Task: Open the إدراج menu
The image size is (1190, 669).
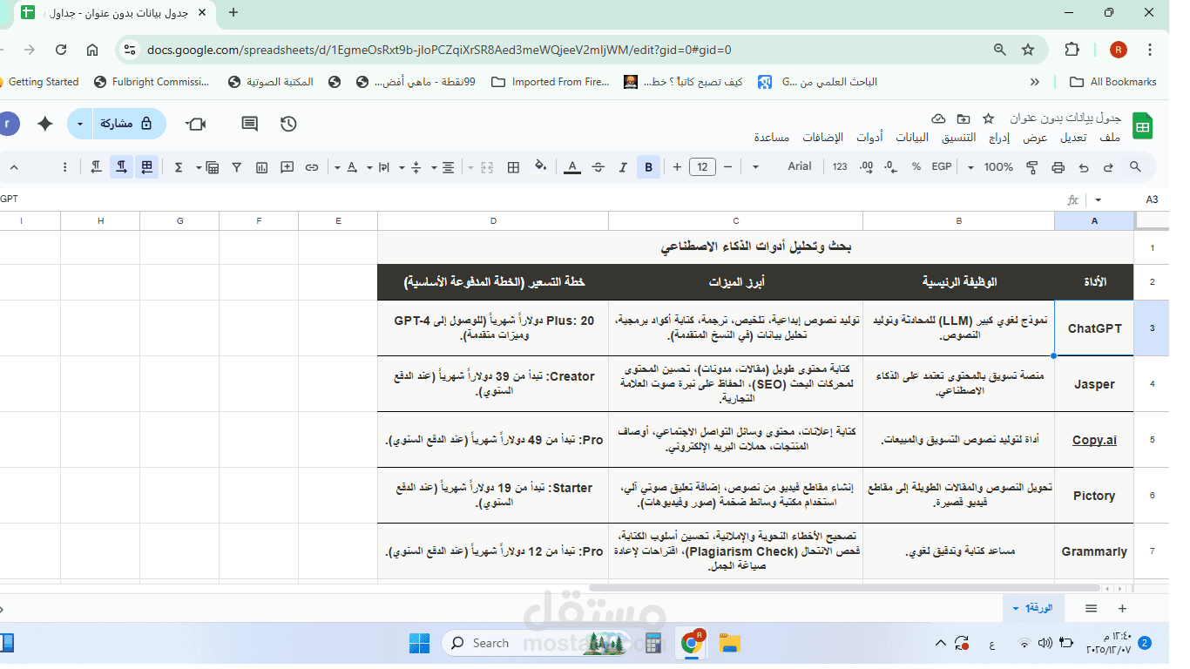Action: [x=999, y=138]
